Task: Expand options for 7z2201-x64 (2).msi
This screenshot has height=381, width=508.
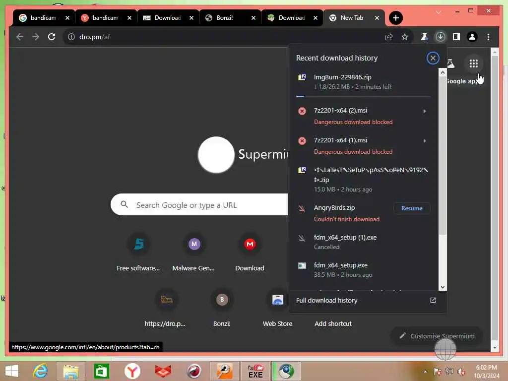Action: (x=425, y=111)
